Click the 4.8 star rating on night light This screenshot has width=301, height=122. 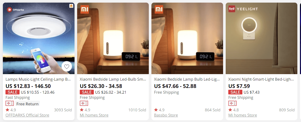pos(234,110)
